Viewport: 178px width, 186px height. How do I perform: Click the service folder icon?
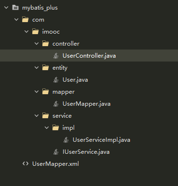[45, 116]
